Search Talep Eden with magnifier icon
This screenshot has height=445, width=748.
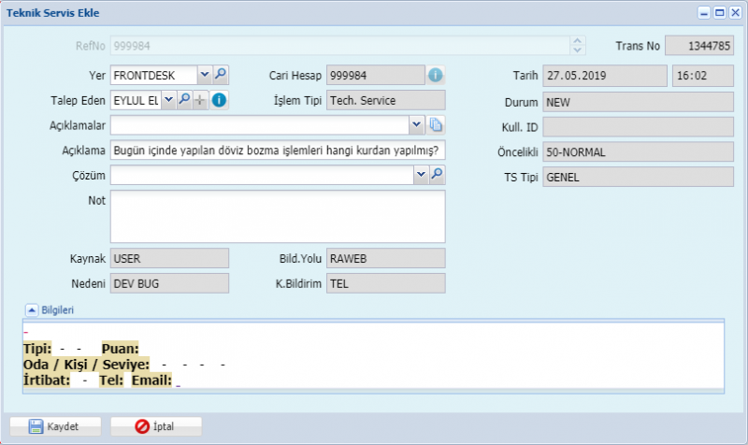tap(184, 100)
